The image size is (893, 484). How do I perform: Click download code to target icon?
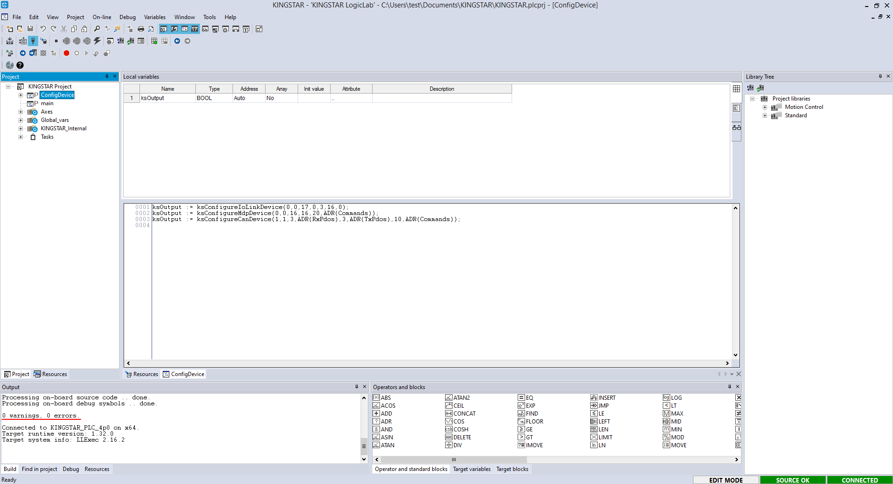pyautogui.click(x=43, y=41)
